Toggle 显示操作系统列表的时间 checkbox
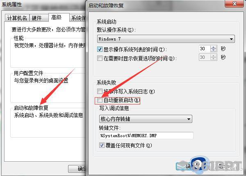Screen dimensions: 246x176 [x=100, y=49]
